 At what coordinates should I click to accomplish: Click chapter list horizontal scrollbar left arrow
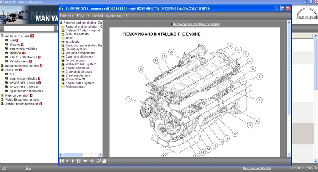coord(61,155)
